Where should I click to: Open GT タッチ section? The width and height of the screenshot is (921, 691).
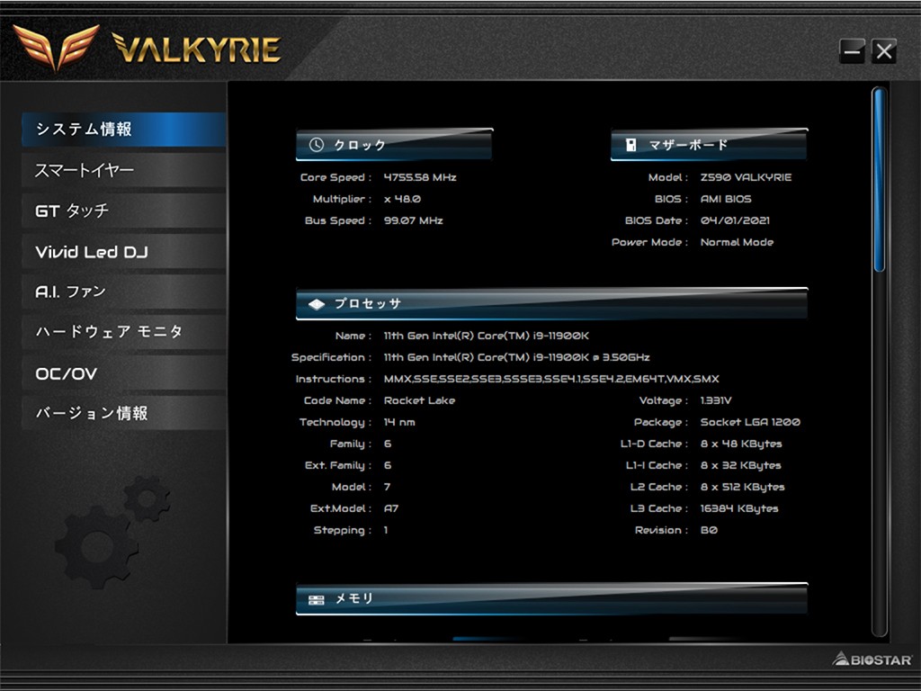click(x=124, y=211)
